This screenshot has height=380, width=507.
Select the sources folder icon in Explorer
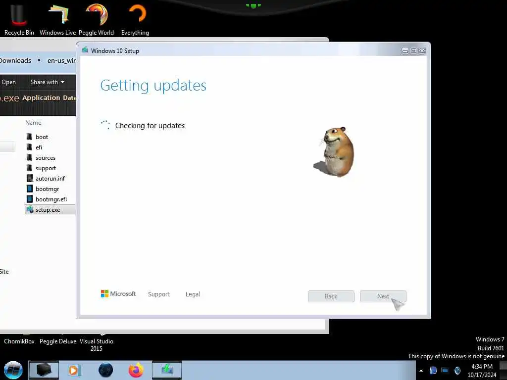pos(29,158)
